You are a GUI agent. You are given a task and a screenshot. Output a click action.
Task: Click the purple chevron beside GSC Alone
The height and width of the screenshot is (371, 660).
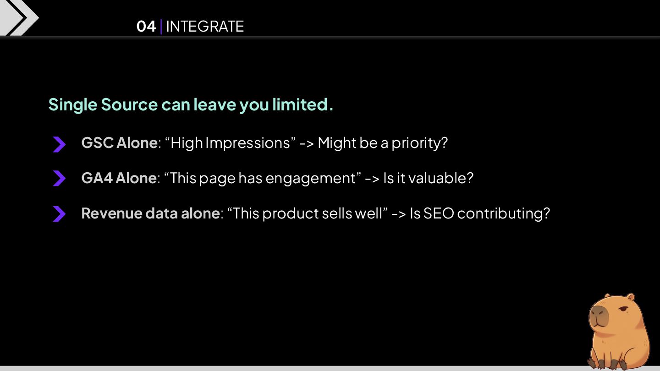59,144
